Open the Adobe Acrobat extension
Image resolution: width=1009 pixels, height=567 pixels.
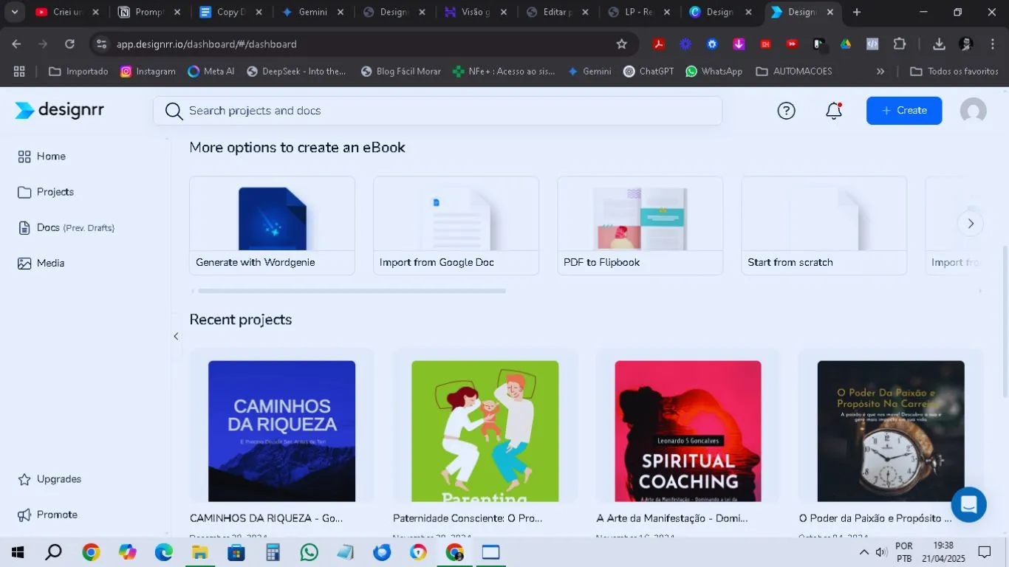pos(658,44)
